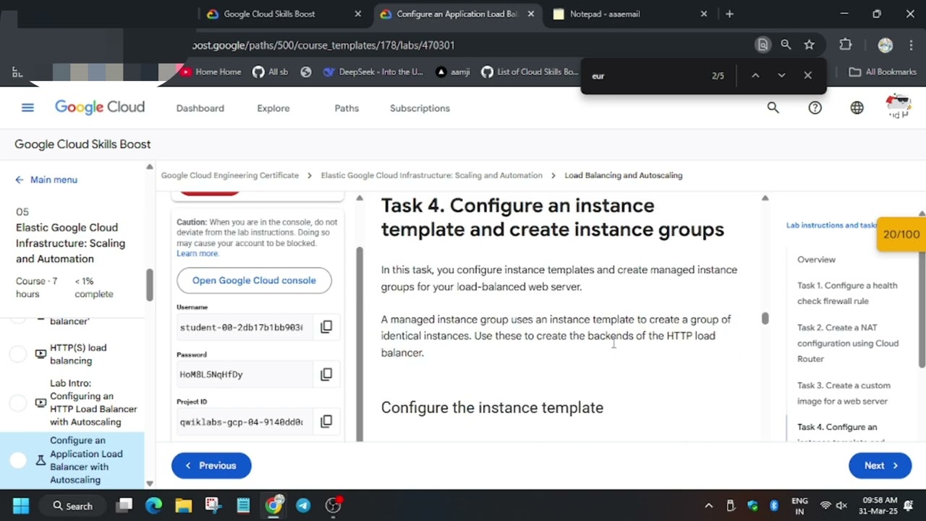Open the Windows taskbar Search box
926x521 pixels.
pos(73,505)
